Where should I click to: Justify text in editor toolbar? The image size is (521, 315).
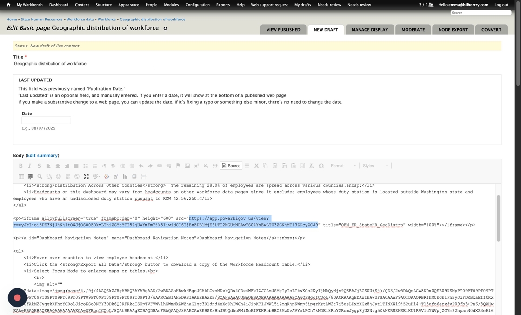click(x=76, y=166)
